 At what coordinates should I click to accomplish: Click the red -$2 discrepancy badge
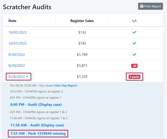[x=134, y=66]
